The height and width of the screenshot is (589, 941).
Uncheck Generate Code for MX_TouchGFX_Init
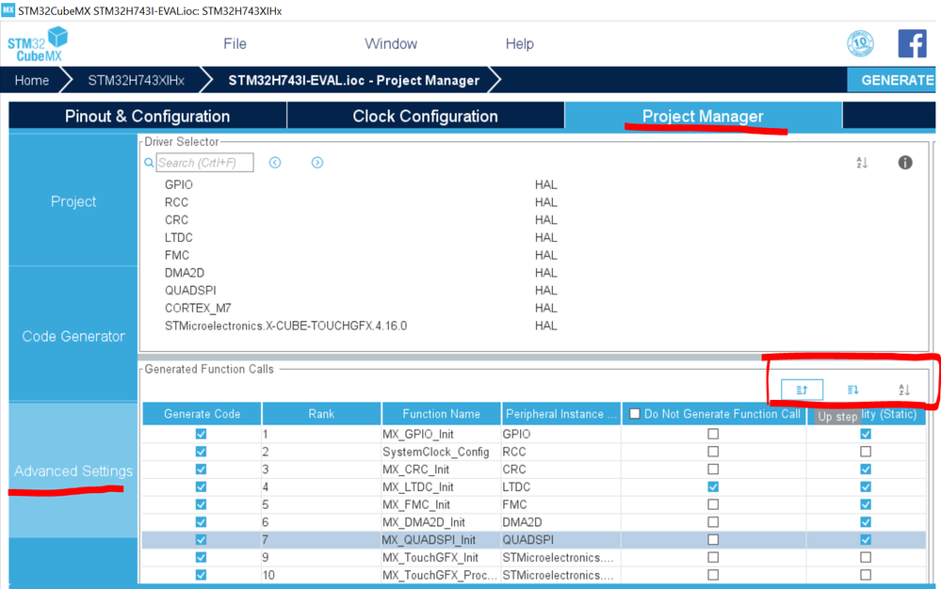tap(201, 557)
